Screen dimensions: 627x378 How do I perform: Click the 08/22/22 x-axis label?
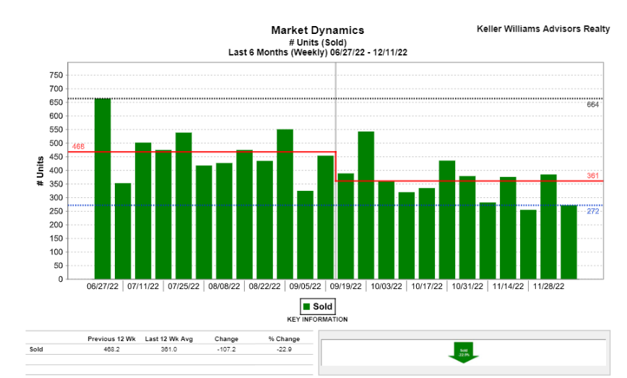click(x=264, y=286)
